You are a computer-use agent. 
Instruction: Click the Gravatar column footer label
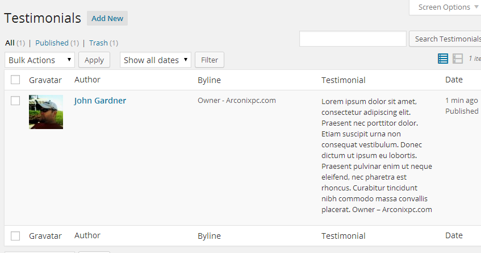45,236
